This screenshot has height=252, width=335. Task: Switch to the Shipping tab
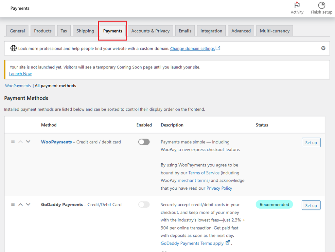[x=85, y=31]
